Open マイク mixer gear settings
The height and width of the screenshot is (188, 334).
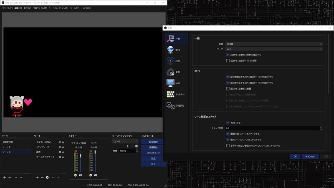click(91, 175)
